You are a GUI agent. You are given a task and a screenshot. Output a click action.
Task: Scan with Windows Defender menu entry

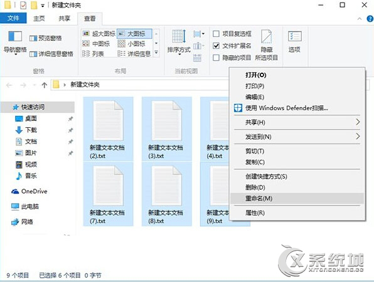(x=297, y=108)
